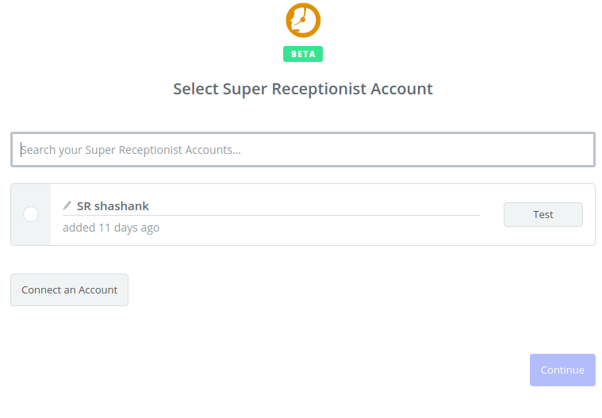The width and height of the screenshot is (602, 418).
Task: Click the pencil edit icon beside SR shashank
Action: (x=67, y=205)
